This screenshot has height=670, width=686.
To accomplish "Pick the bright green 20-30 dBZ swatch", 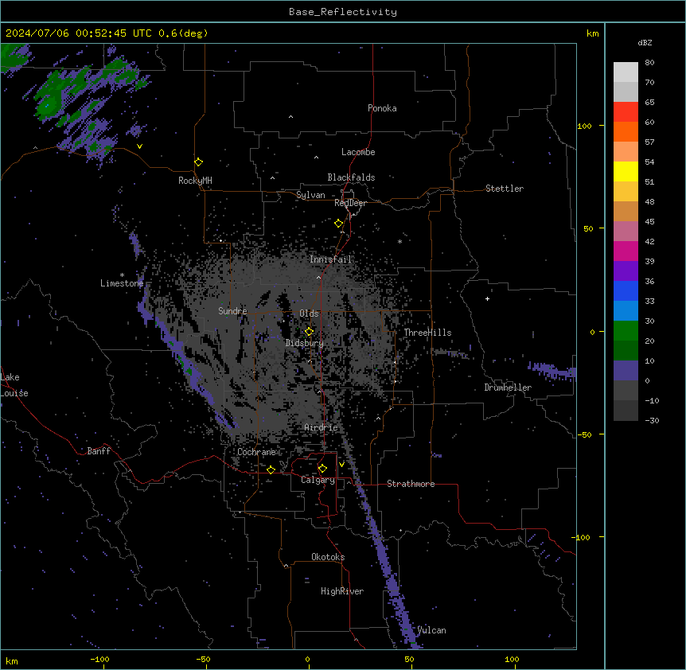I will 626,331.
